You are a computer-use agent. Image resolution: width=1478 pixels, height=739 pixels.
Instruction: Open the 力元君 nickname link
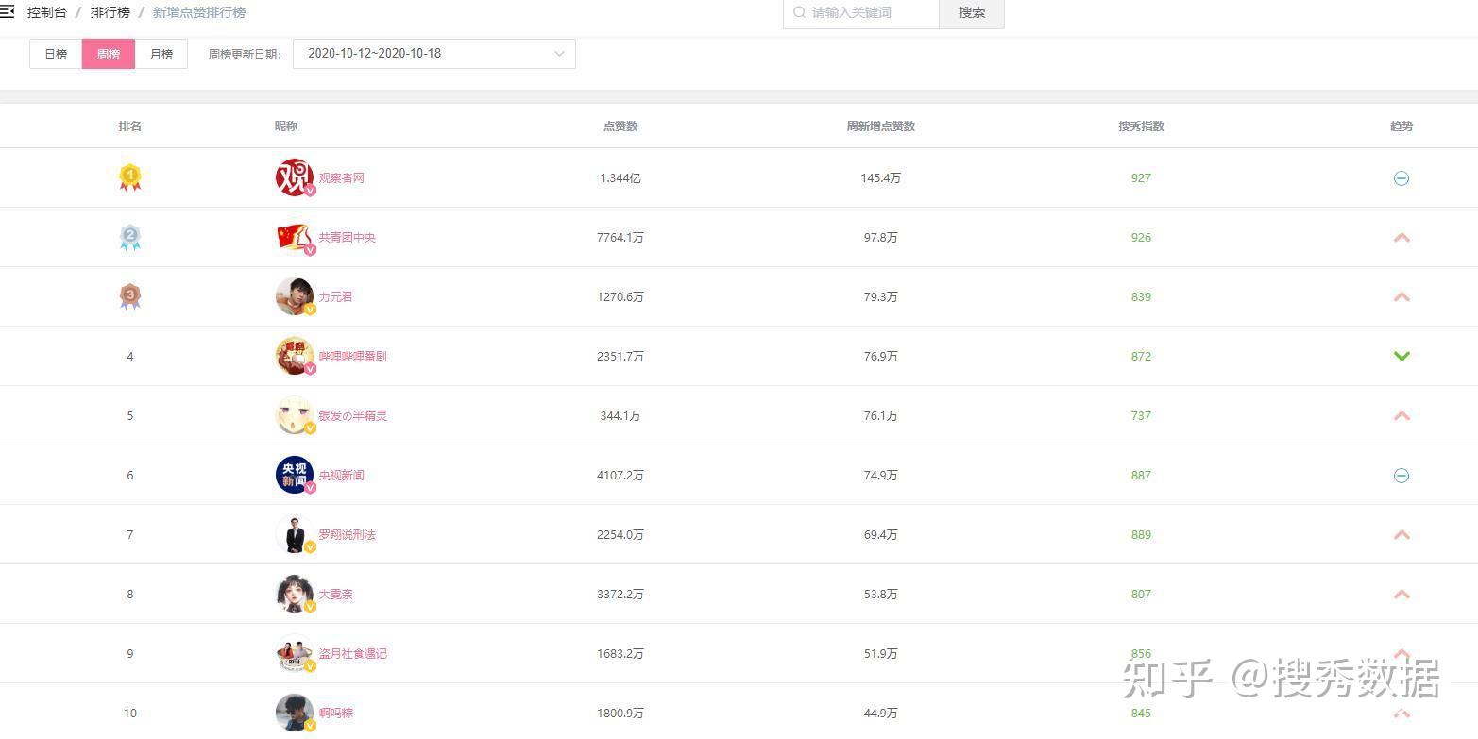click(x=335, y=296)
